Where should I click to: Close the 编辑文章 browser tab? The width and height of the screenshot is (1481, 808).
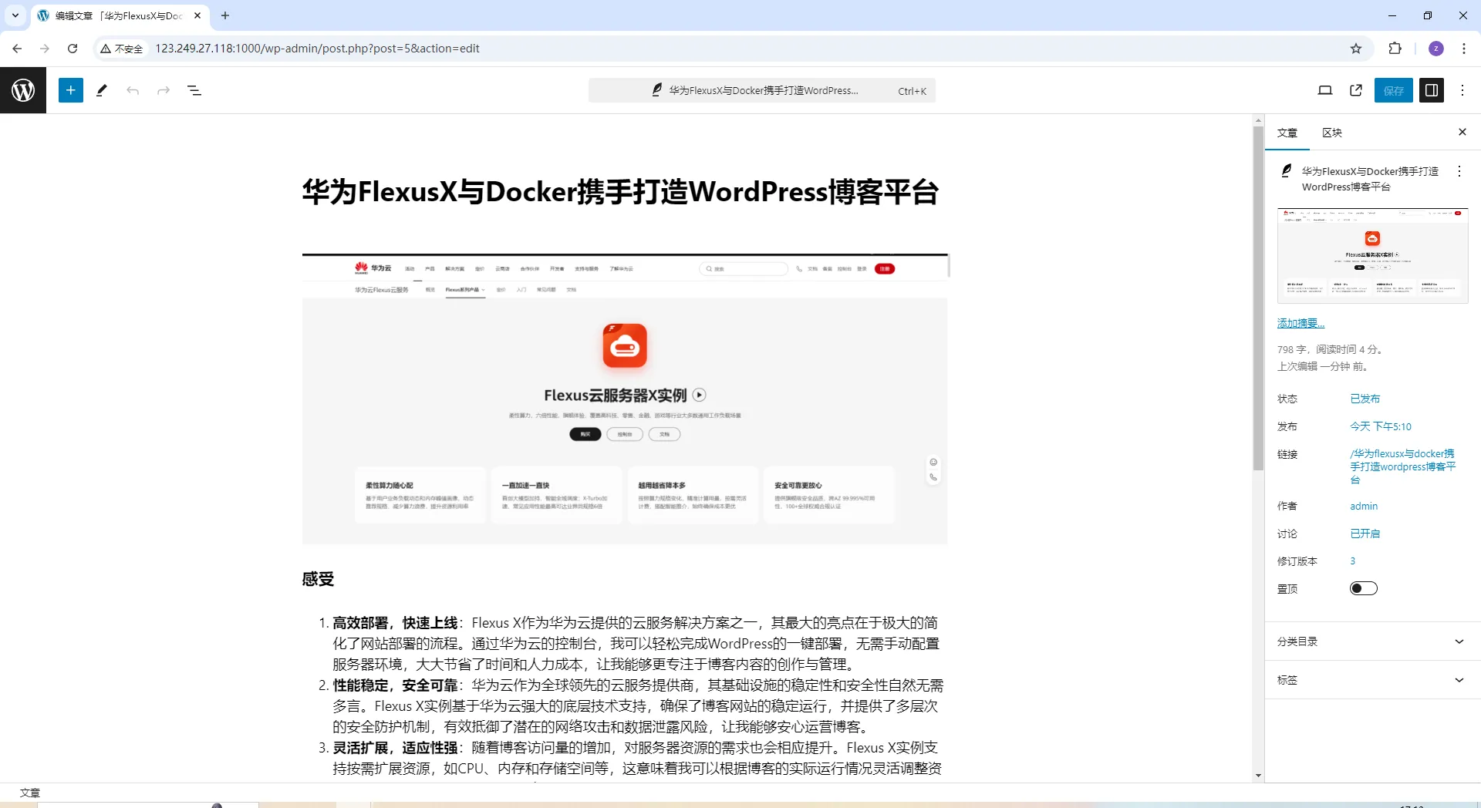click(x=197, y=15)
